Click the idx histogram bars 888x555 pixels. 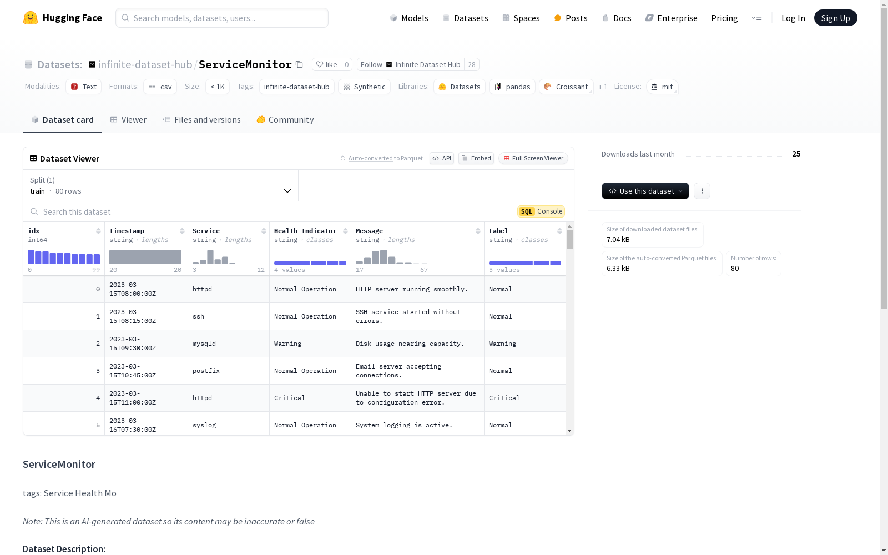pos(64,257)
